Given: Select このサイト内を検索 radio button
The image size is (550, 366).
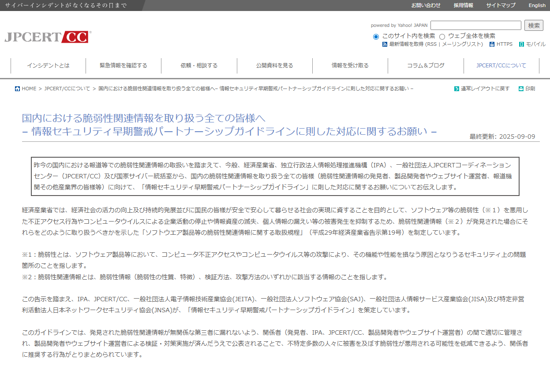Looking at the screenshot, I should [x=376, y=36].
